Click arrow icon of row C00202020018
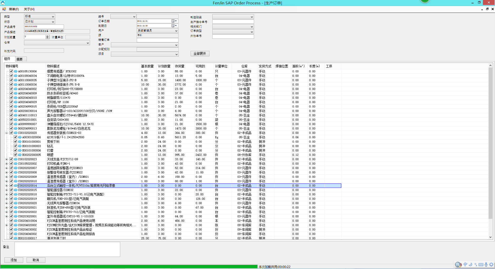 (16, 194)
